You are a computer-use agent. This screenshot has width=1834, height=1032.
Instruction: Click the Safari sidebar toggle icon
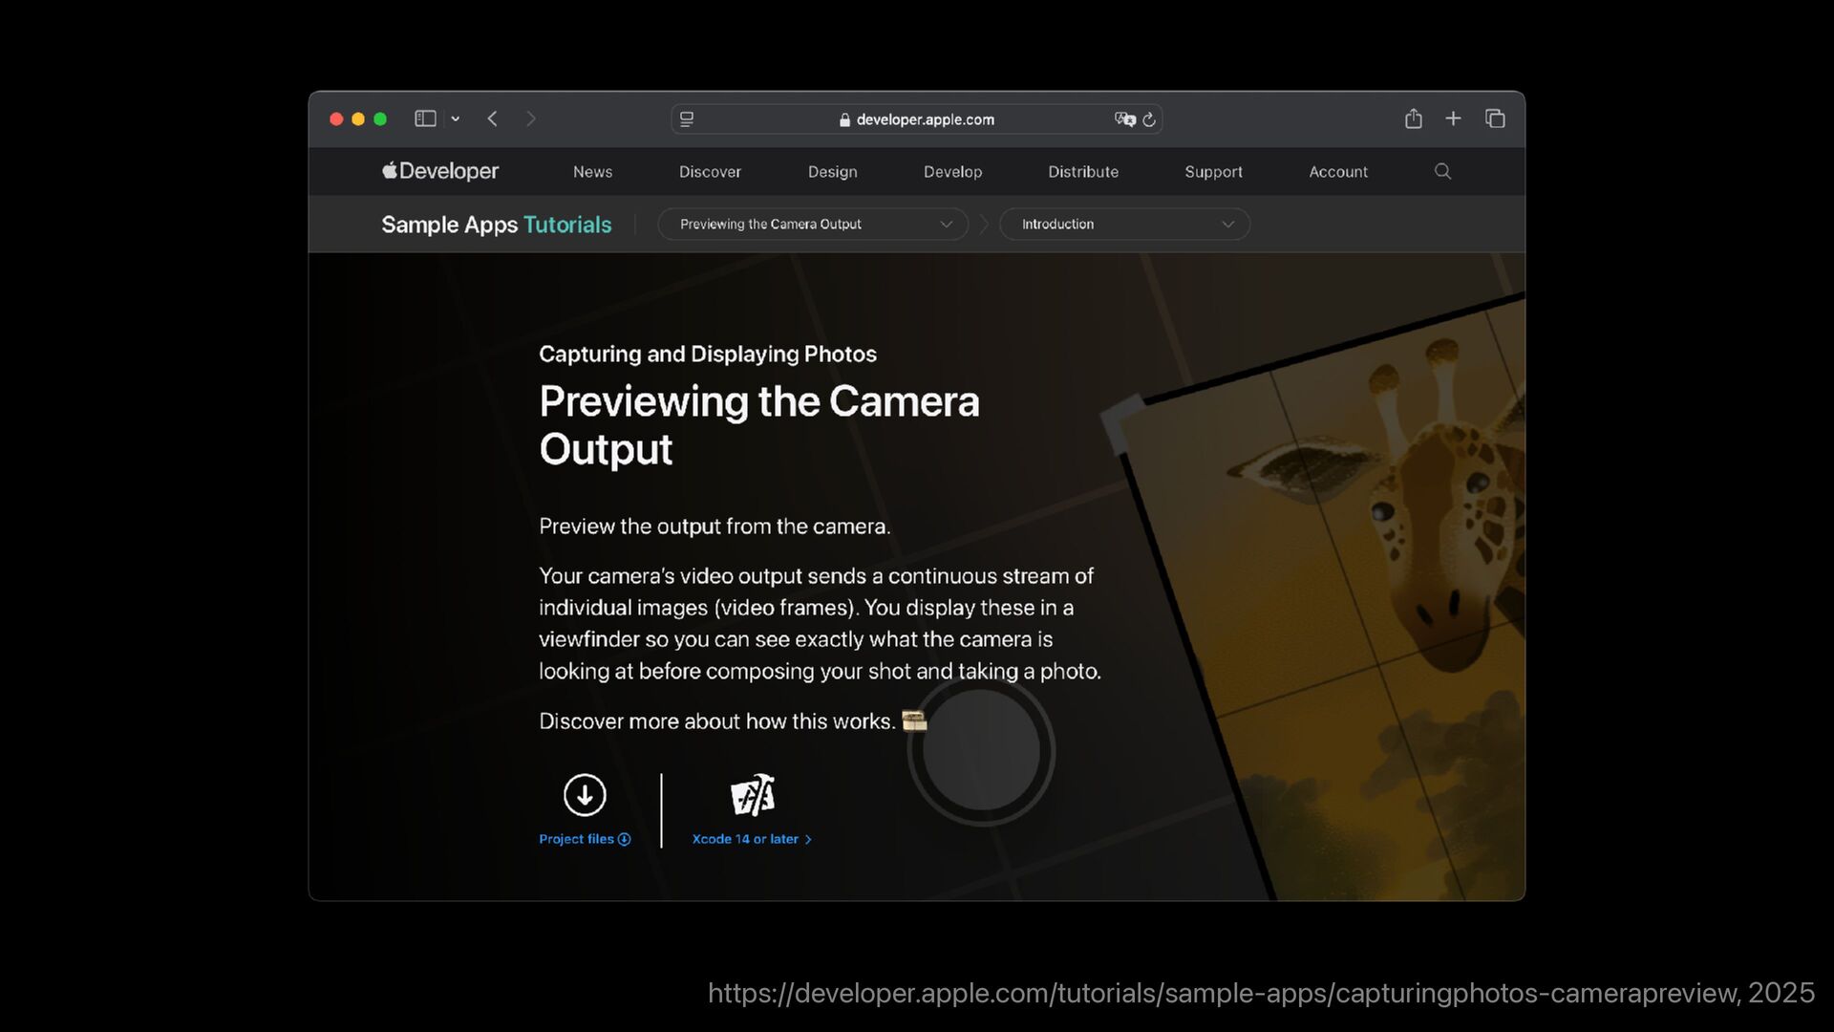[425, 118]
